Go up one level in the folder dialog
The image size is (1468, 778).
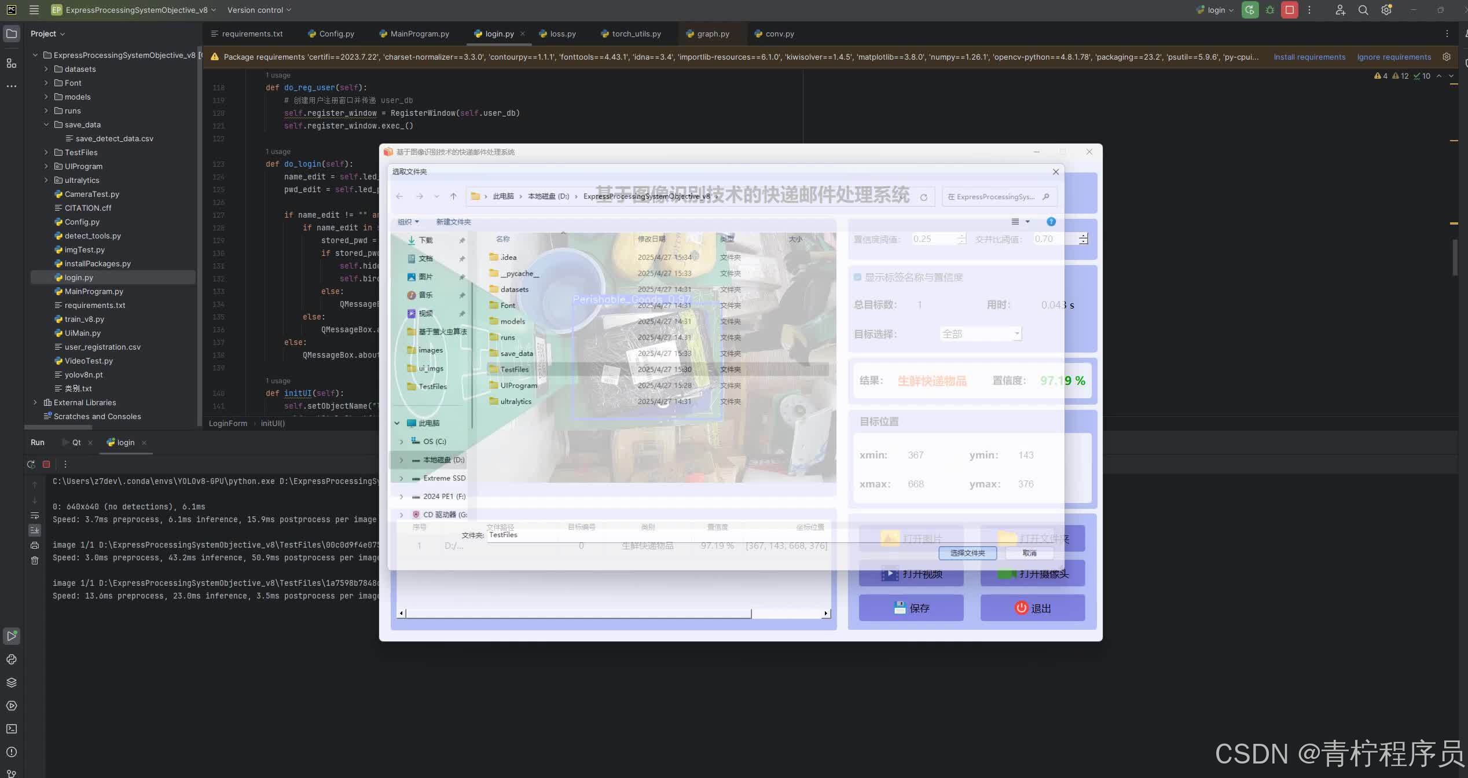coord(453,197)
